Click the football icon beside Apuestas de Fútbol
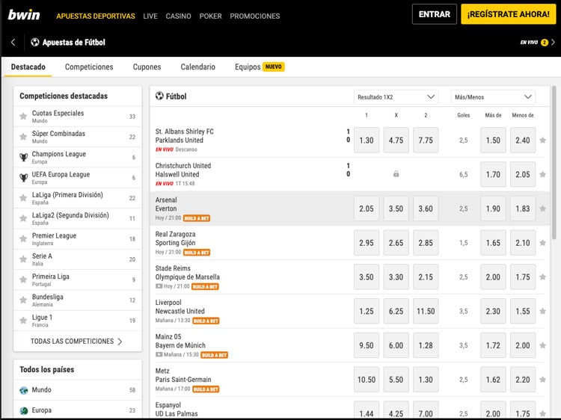This screenshot has height=420, width=561. [x=34, y=42]
